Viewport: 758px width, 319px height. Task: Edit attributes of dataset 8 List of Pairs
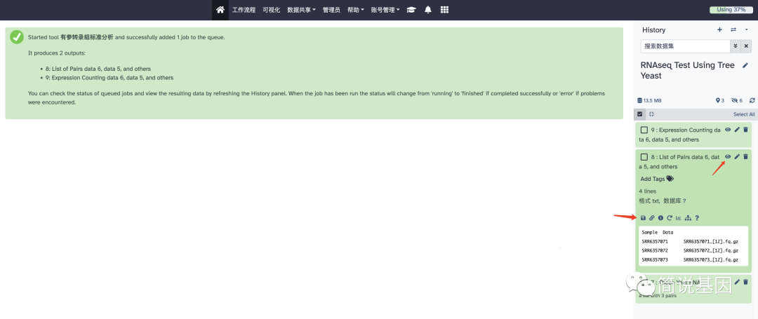pos(737,156)
